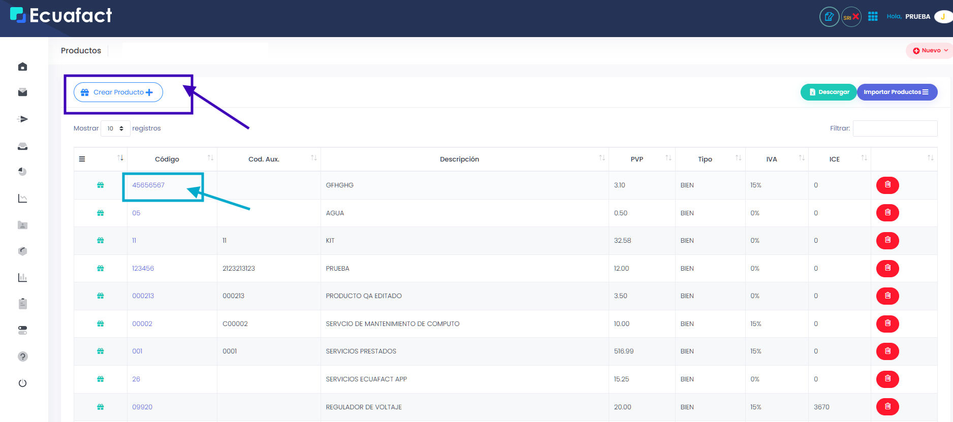953x422 pixels.
Task: Delete the AGUA product with the trash button
Action: (x=887, y=213)
